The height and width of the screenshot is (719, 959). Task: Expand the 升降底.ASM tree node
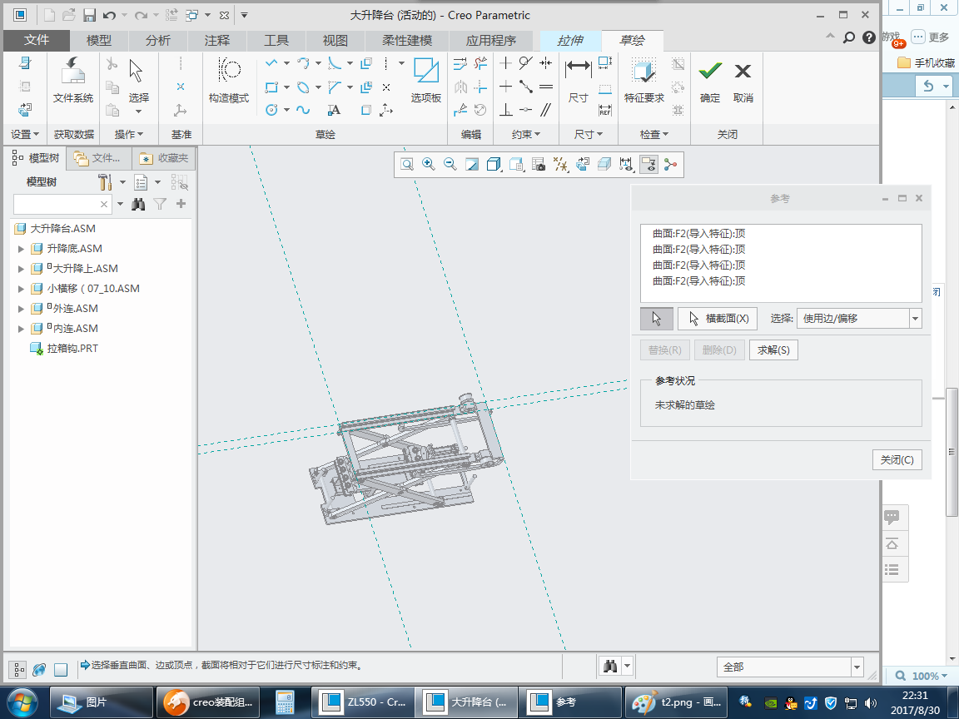pyautogui.click(x=21, y=249)
